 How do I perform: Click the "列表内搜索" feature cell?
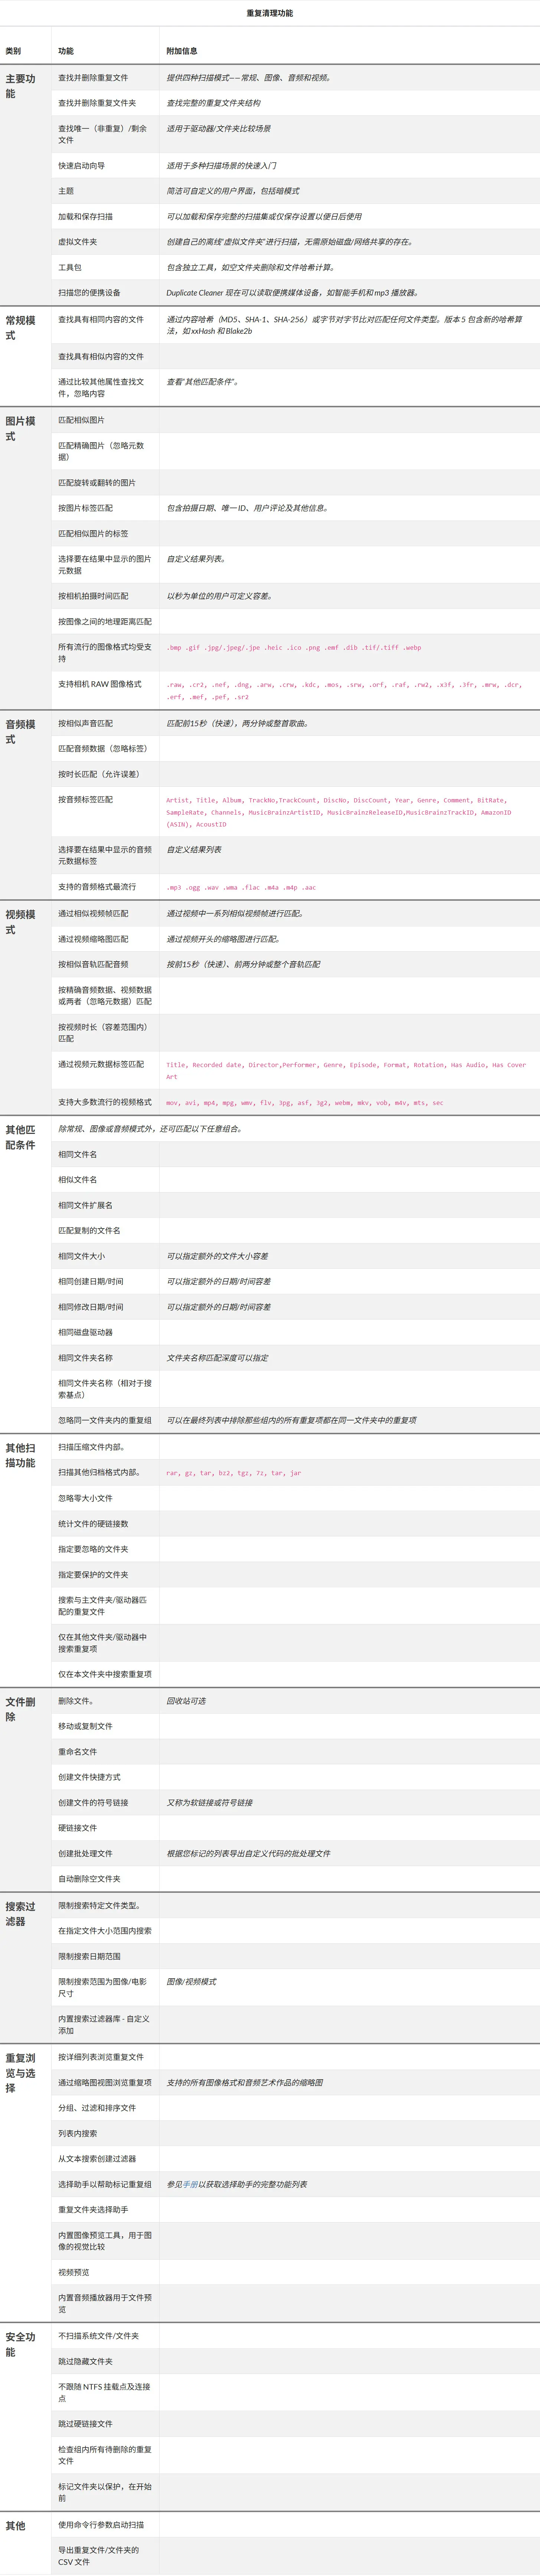point(105,2133)
